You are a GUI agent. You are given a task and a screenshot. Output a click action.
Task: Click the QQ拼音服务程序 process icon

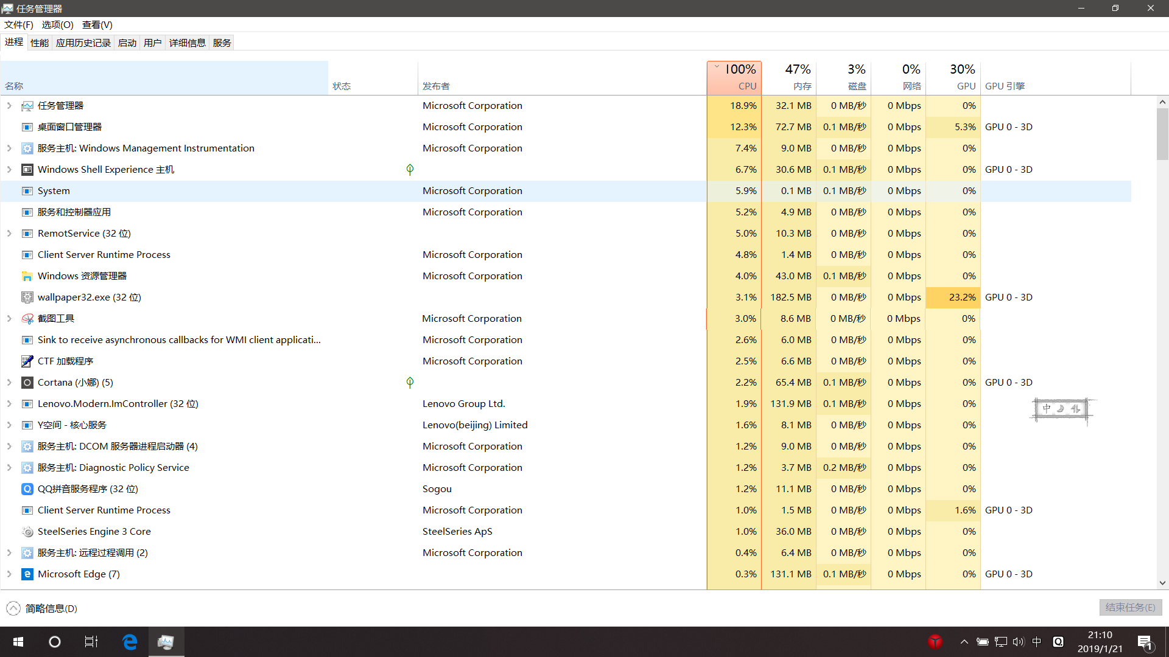click(x=27, y=489)
